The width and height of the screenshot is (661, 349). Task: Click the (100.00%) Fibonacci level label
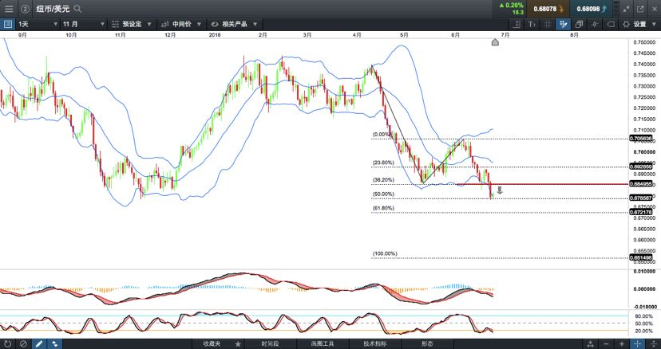coord(385,254)
